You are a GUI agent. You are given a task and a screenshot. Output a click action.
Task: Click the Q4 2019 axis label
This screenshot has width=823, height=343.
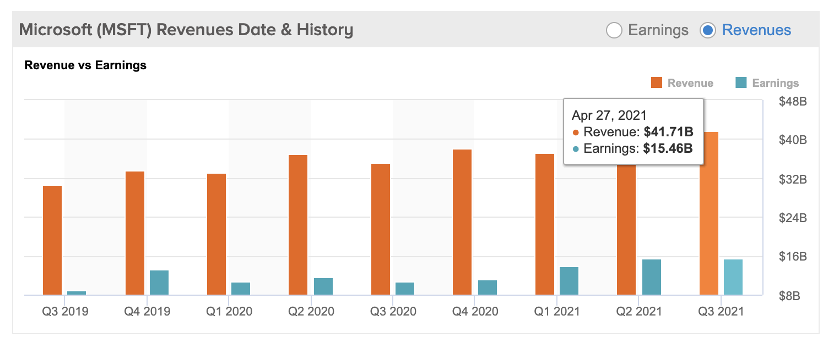[x=147, y=311]
